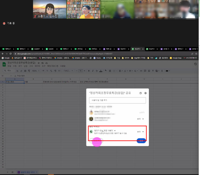Open the 확장 프로그램 menu
Viewport: 200px width, 175px height.
pos(53,66)
